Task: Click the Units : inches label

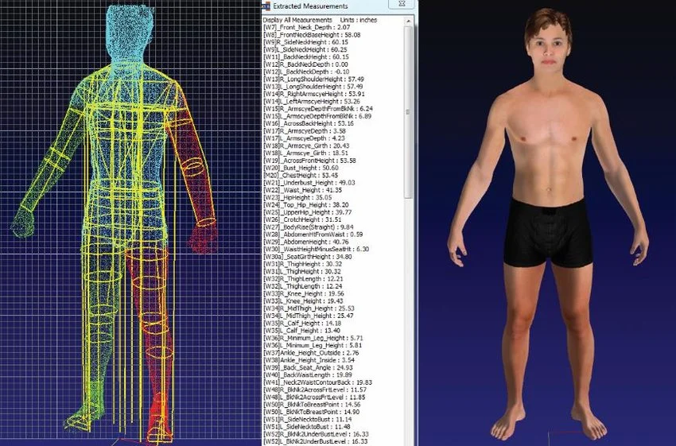Action: click(x=359, y=20)
